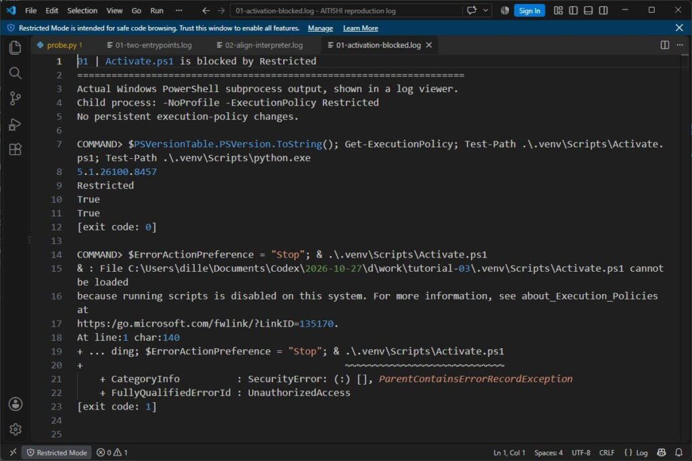Open editor More Actions menu
Viewport: 692px width, 461px height.
680,45
